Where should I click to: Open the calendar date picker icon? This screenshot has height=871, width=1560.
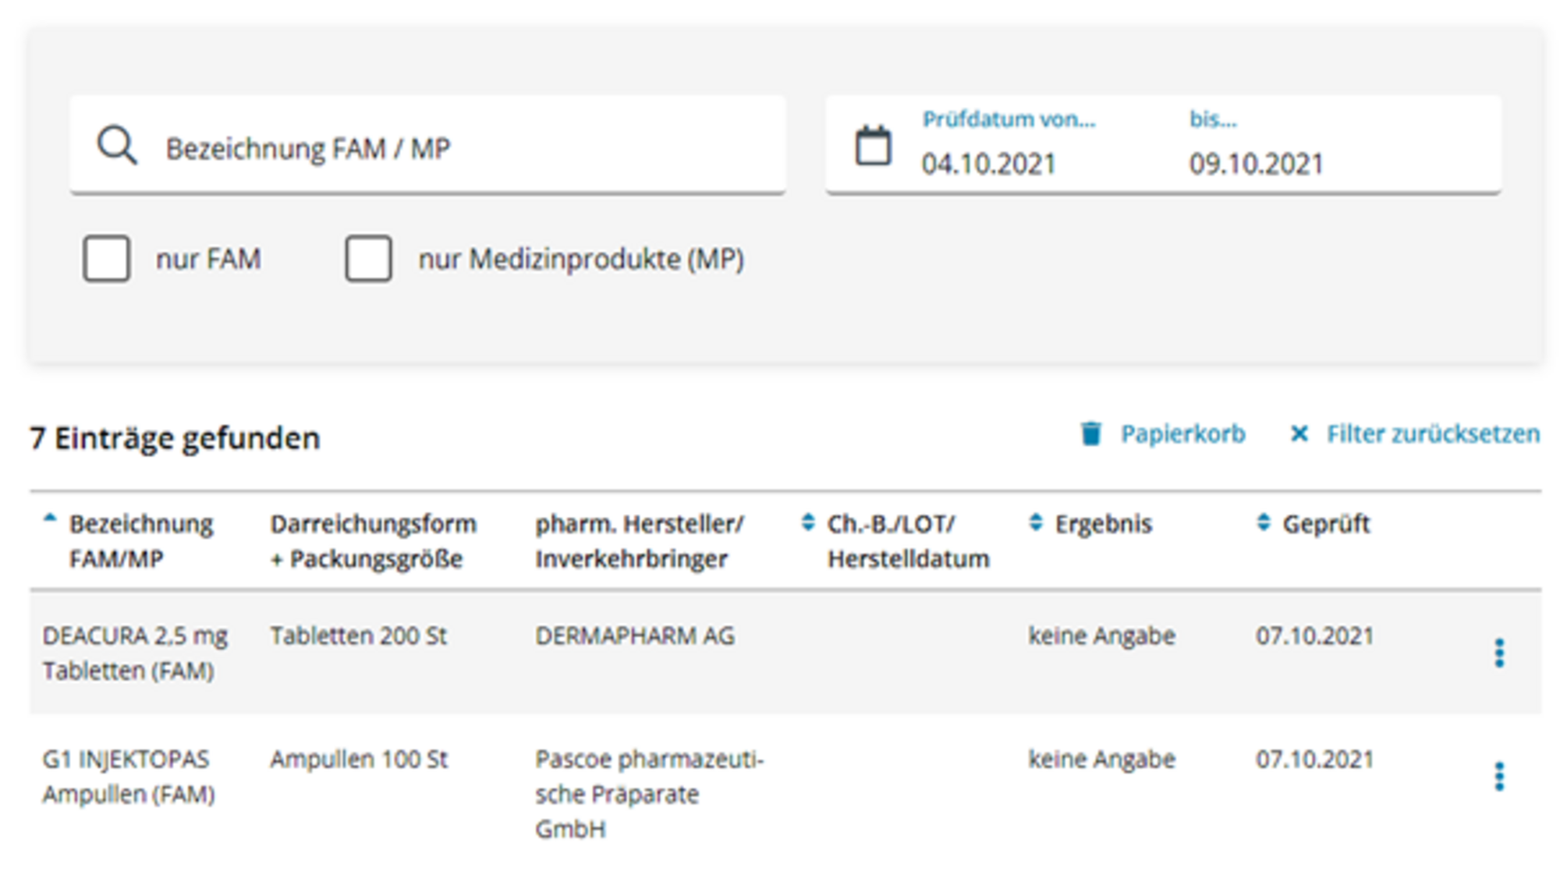click(873, 146)
